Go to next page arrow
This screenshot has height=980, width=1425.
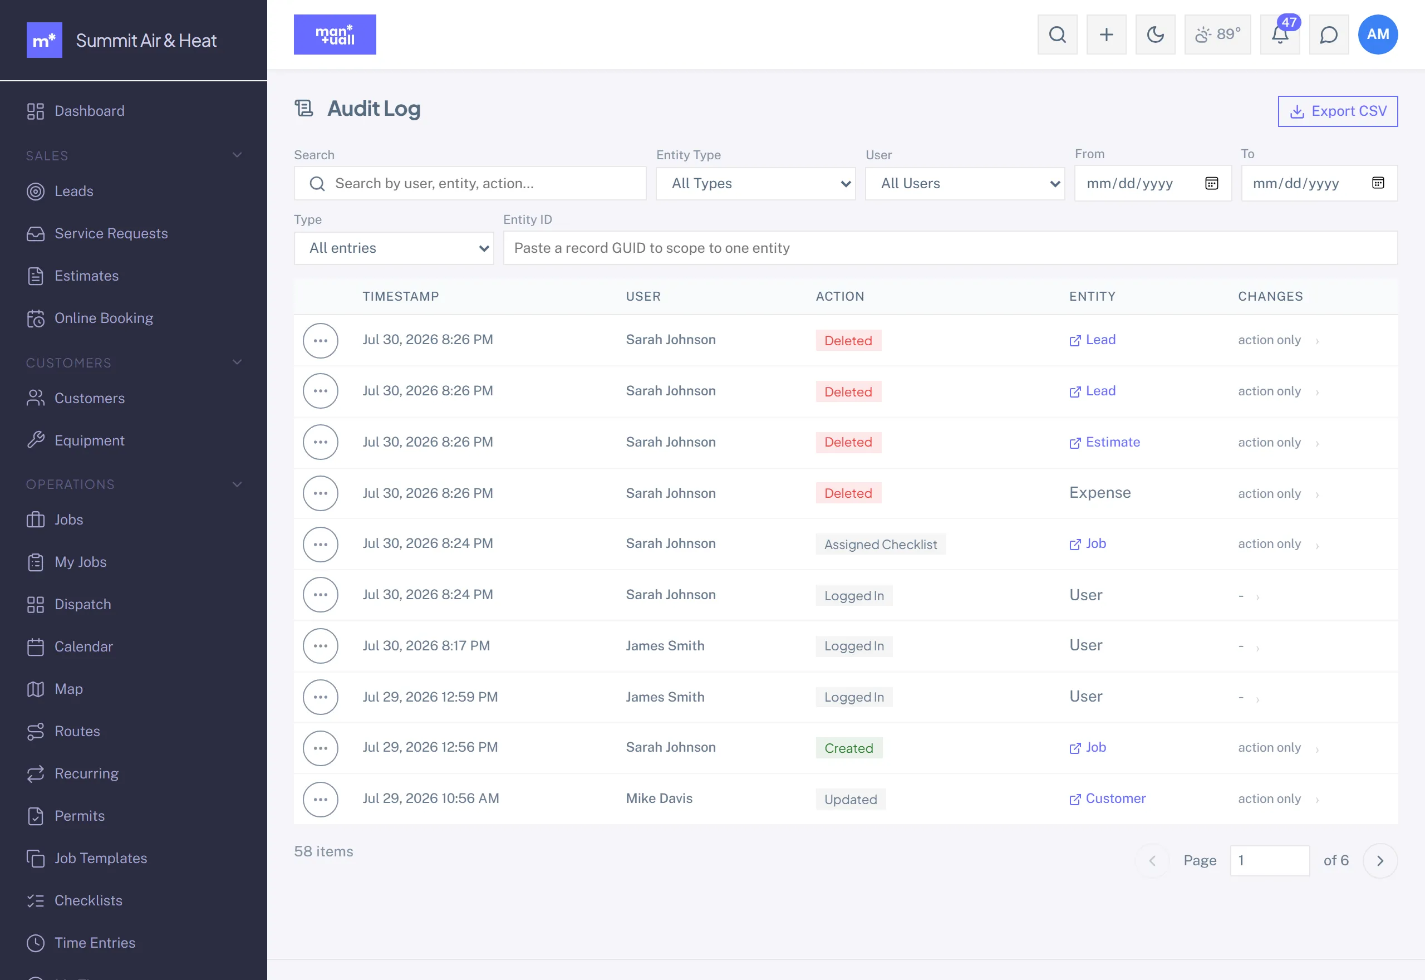(1380, 861)
